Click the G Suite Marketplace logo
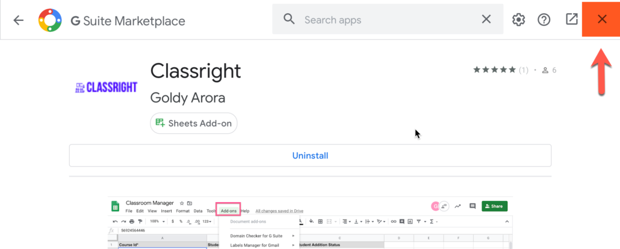This screenshot has width=620, height=249. pyautogui.click(x=50, y=20)
